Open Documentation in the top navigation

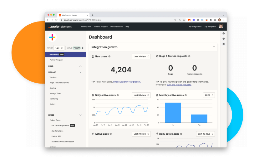pos(116,27)
